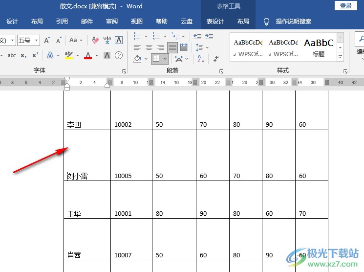Click cell containing 王华
The height and width of the screenshot is (272, 364).
pos(87,200)
